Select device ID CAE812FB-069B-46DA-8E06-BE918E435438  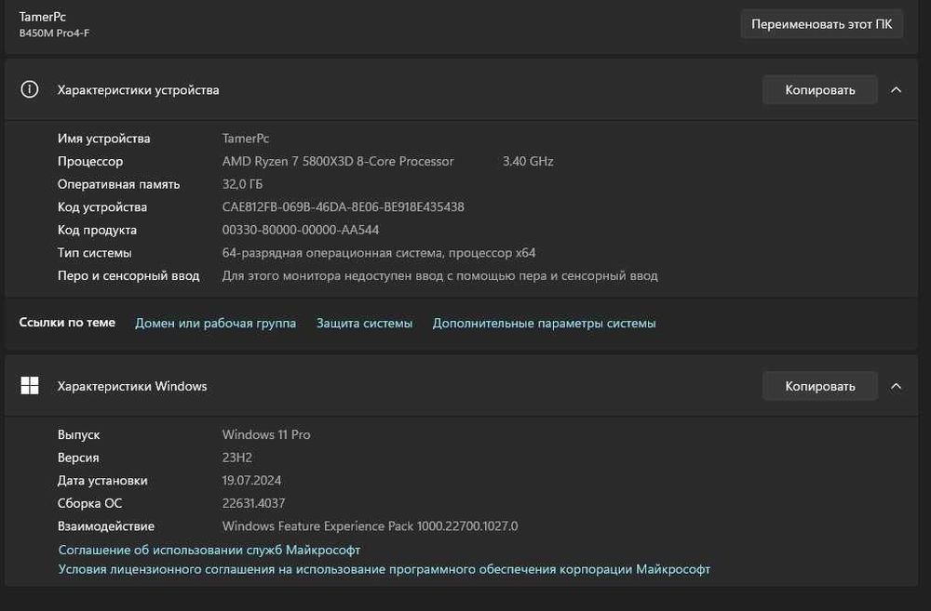pos(344,207)
